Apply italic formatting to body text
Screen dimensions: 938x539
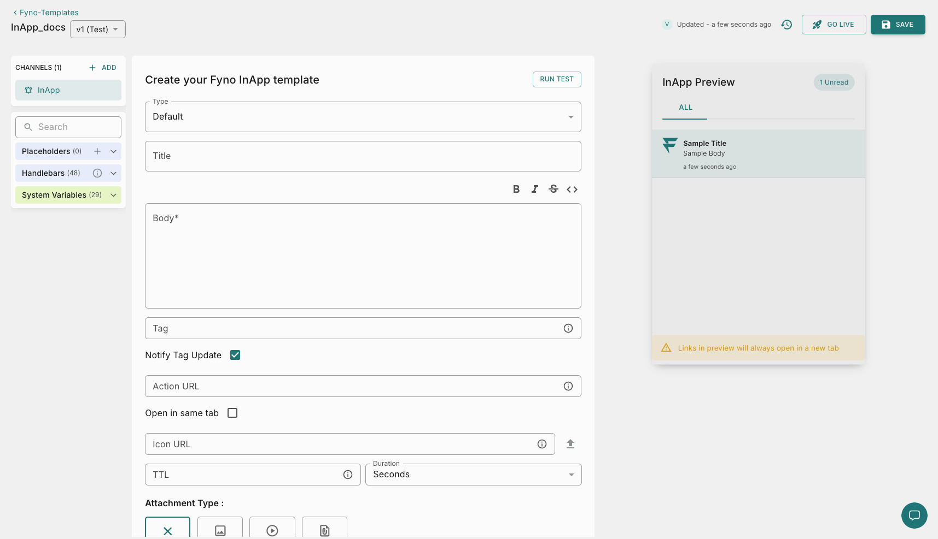click(x=534, y=189)
